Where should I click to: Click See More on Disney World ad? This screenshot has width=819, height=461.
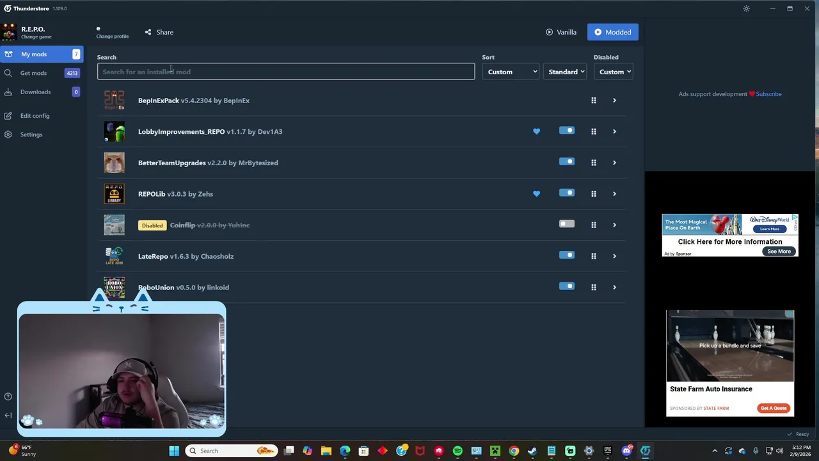[779, 252]
